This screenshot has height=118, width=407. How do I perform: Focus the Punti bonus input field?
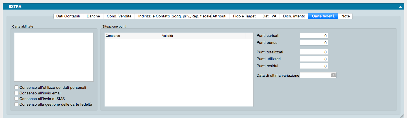(314, 43)
